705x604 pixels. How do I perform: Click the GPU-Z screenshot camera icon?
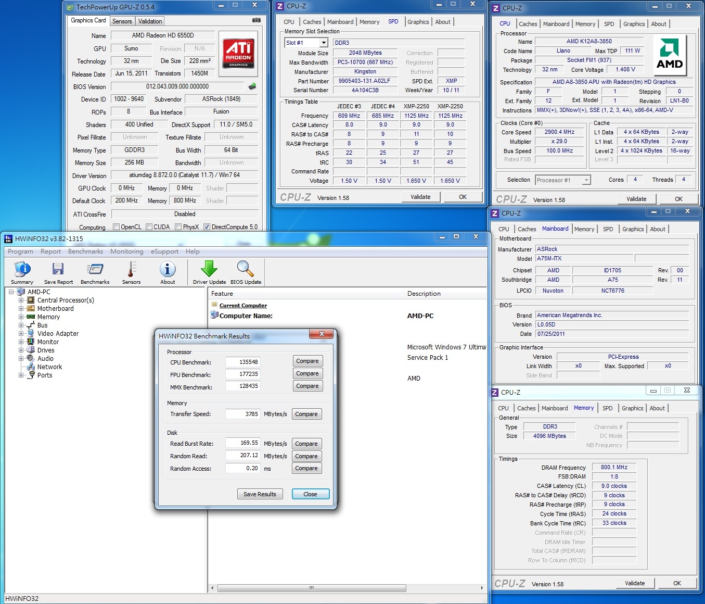(x=257, y=20)
